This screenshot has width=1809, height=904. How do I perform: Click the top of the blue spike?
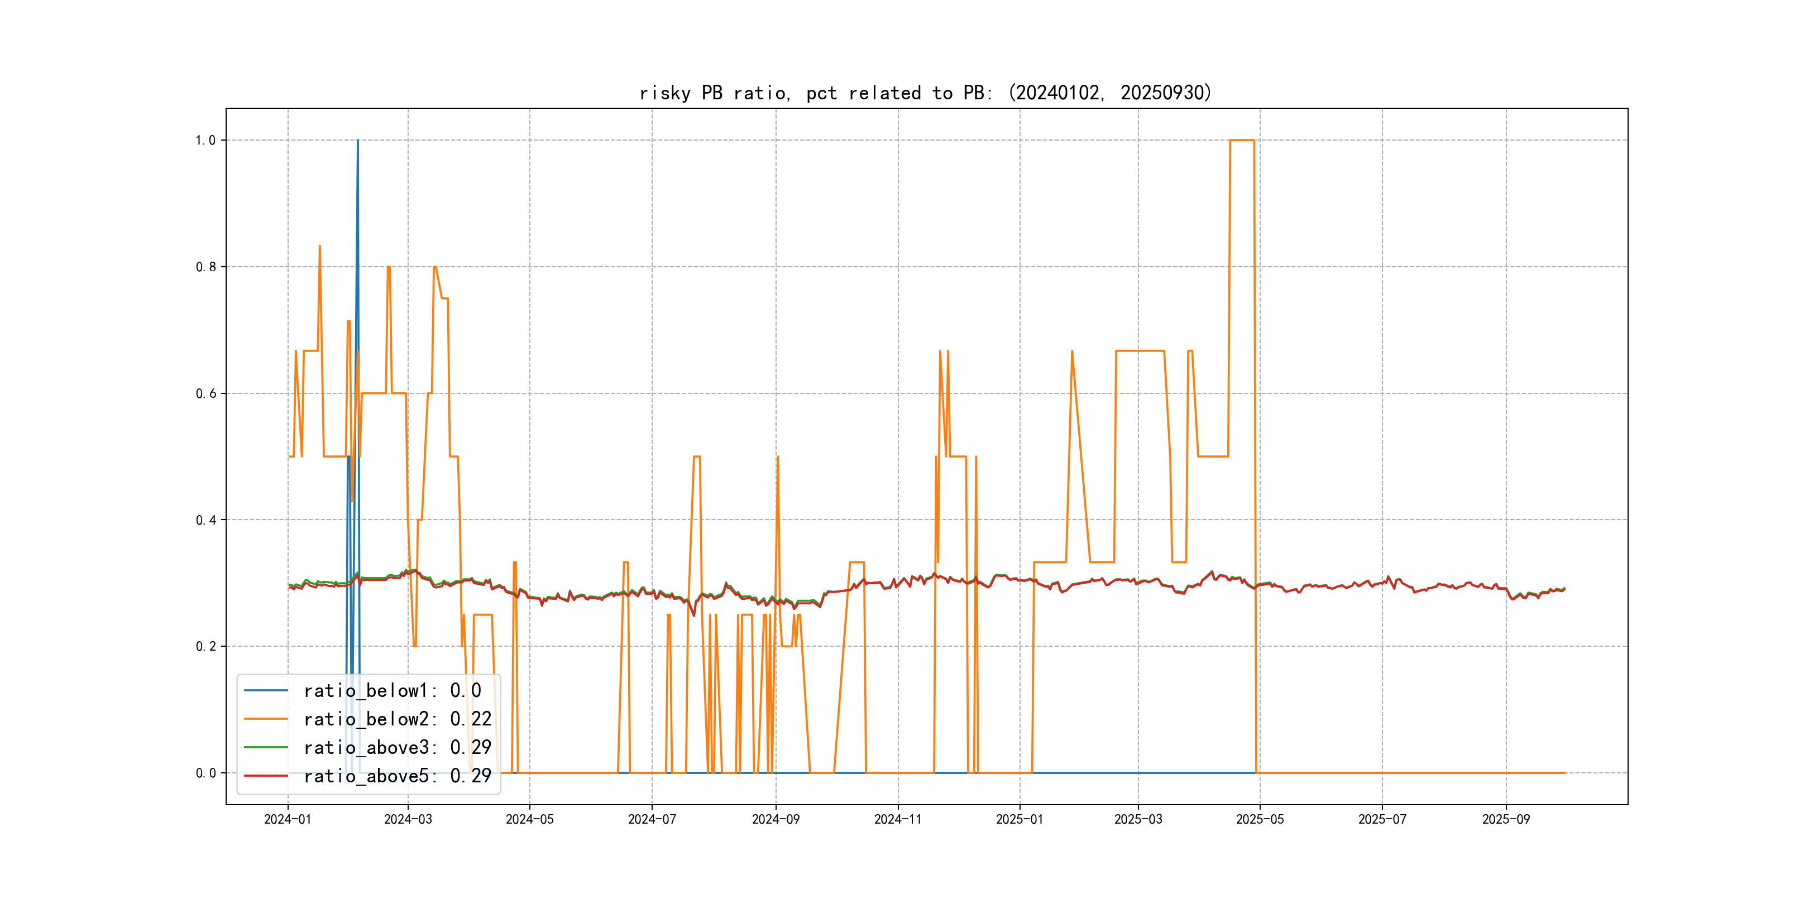click(357, 141)
